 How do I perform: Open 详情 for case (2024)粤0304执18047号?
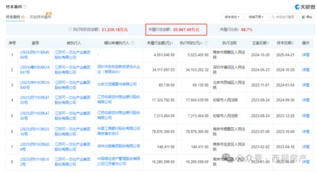[x=306, y=70]
